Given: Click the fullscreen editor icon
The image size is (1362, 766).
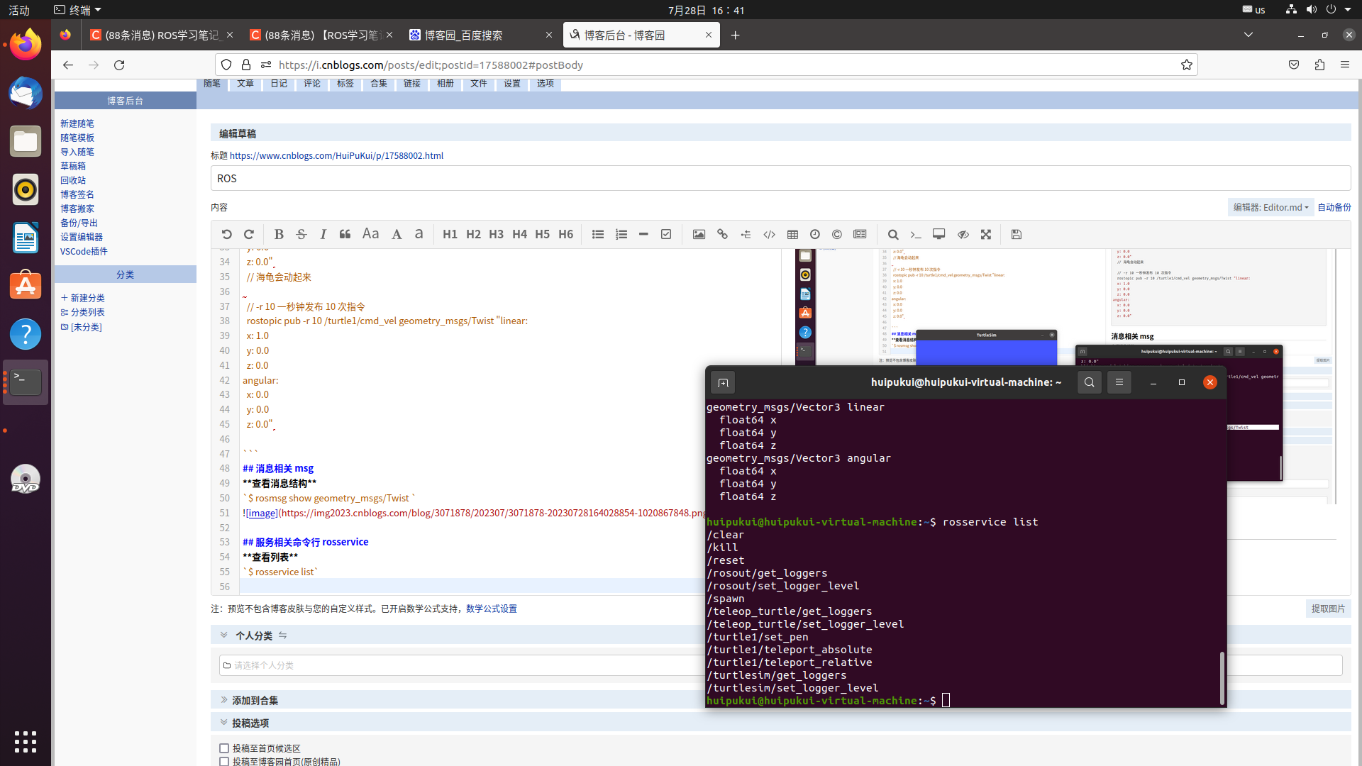Looking at the screenshot, I should pos(985,234).
